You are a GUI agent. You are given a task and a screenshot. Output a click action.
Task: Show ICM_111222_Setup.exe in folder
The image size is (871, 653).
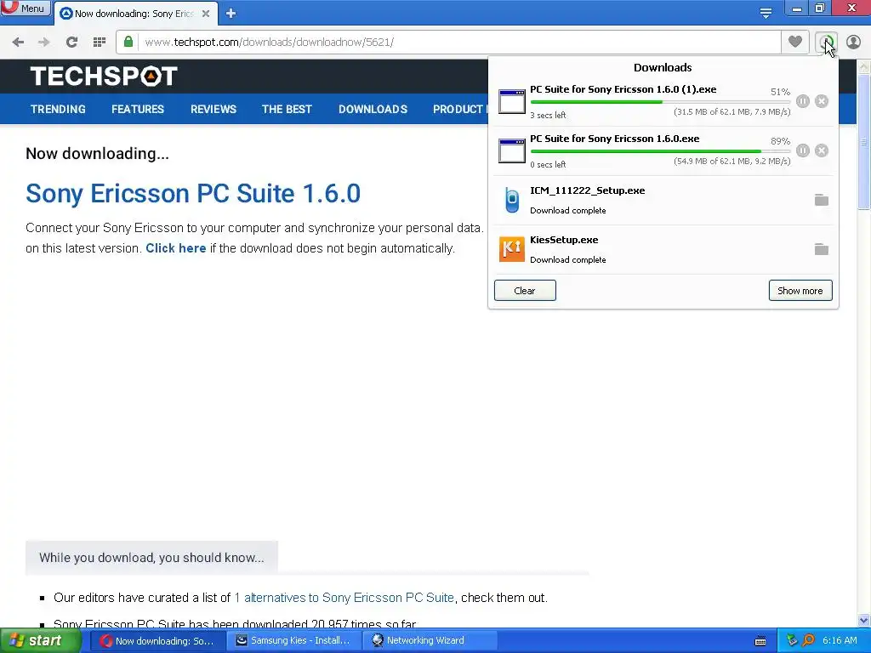(822, 200)
